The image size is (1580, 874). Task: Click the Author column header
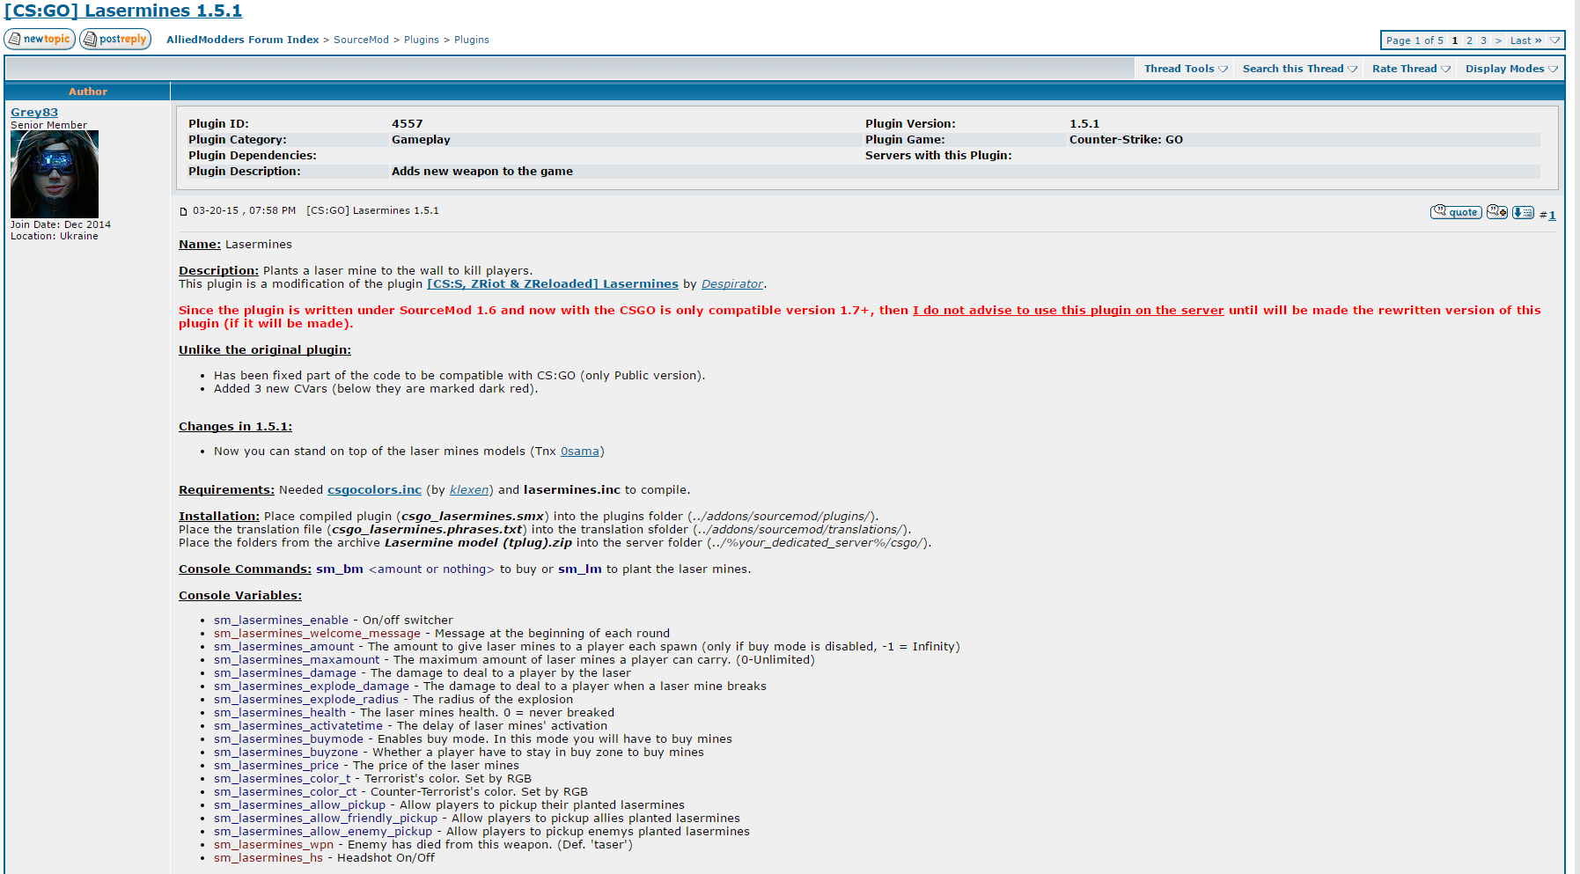click(88, 92)
